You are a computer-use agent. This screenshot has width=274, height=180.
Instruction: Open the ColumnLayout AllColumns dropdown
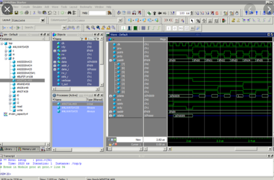(120, 20)
